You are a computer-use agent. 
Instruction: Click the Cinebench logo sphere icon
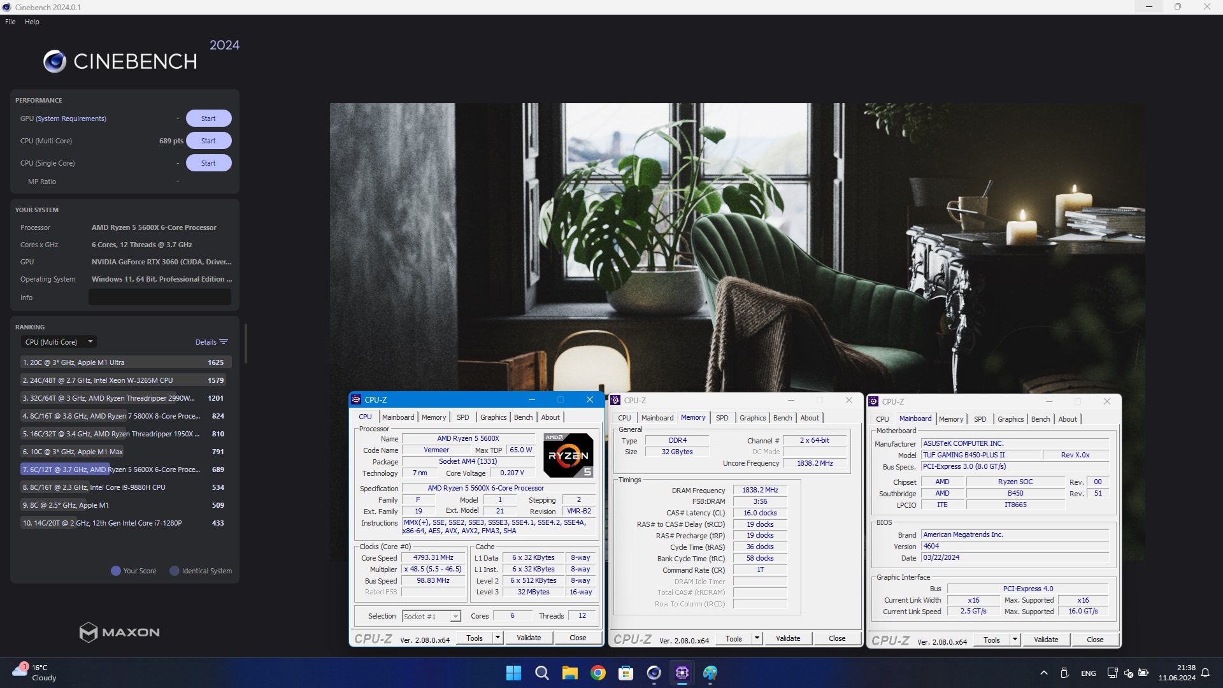point(55,61)
